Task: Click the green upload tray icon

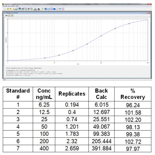Action: 35,9
